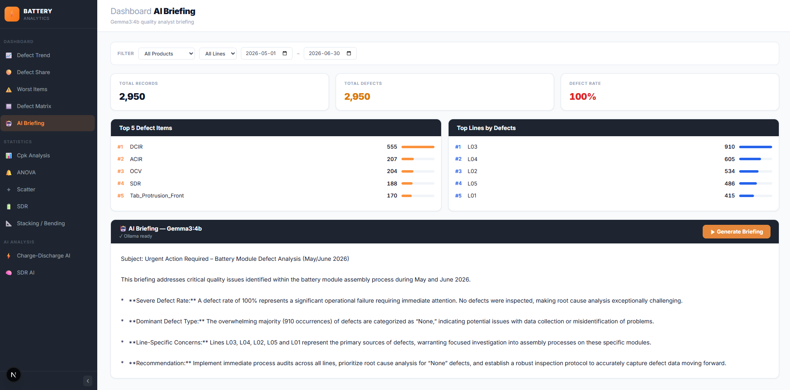
Task: Go to Defect Share page
Action: 48,72
